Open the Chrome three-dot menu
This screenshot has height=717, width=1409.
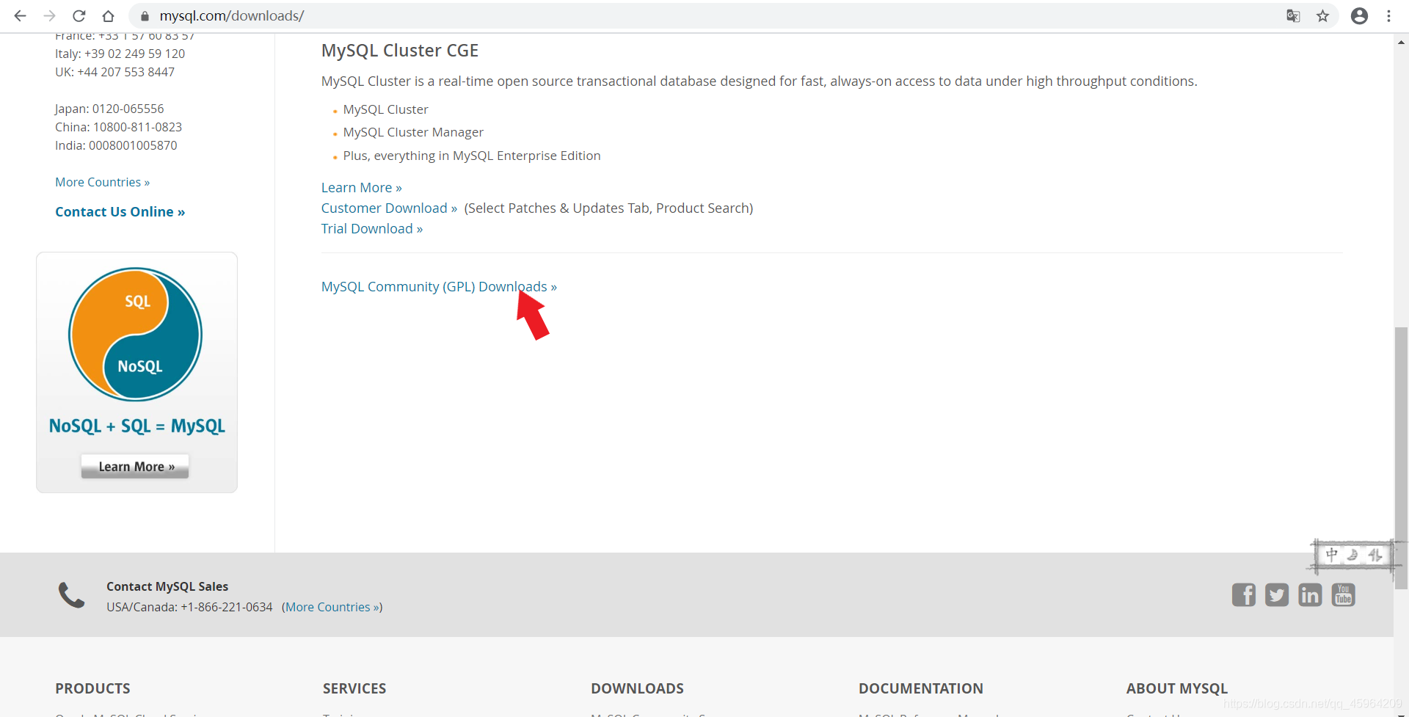(x=1388, y=15)
